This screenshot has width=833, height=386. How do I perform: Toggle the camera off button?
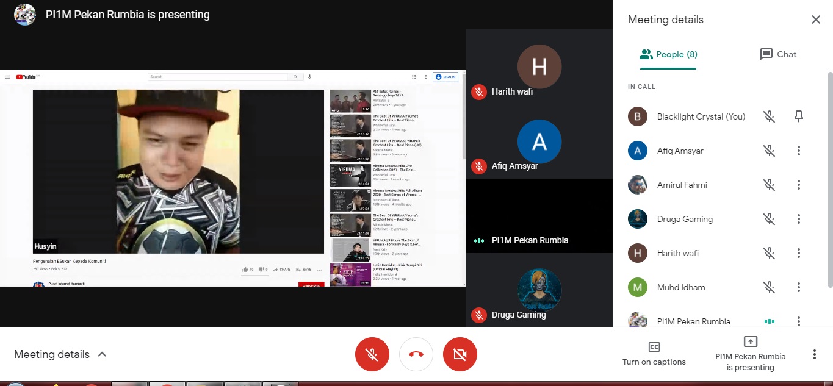click(x=460, y=354)
